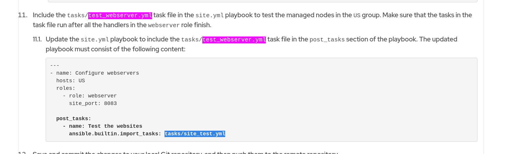Click the "hosts: US" code line
Screen dimensions: 505x154
coord(71,81)
